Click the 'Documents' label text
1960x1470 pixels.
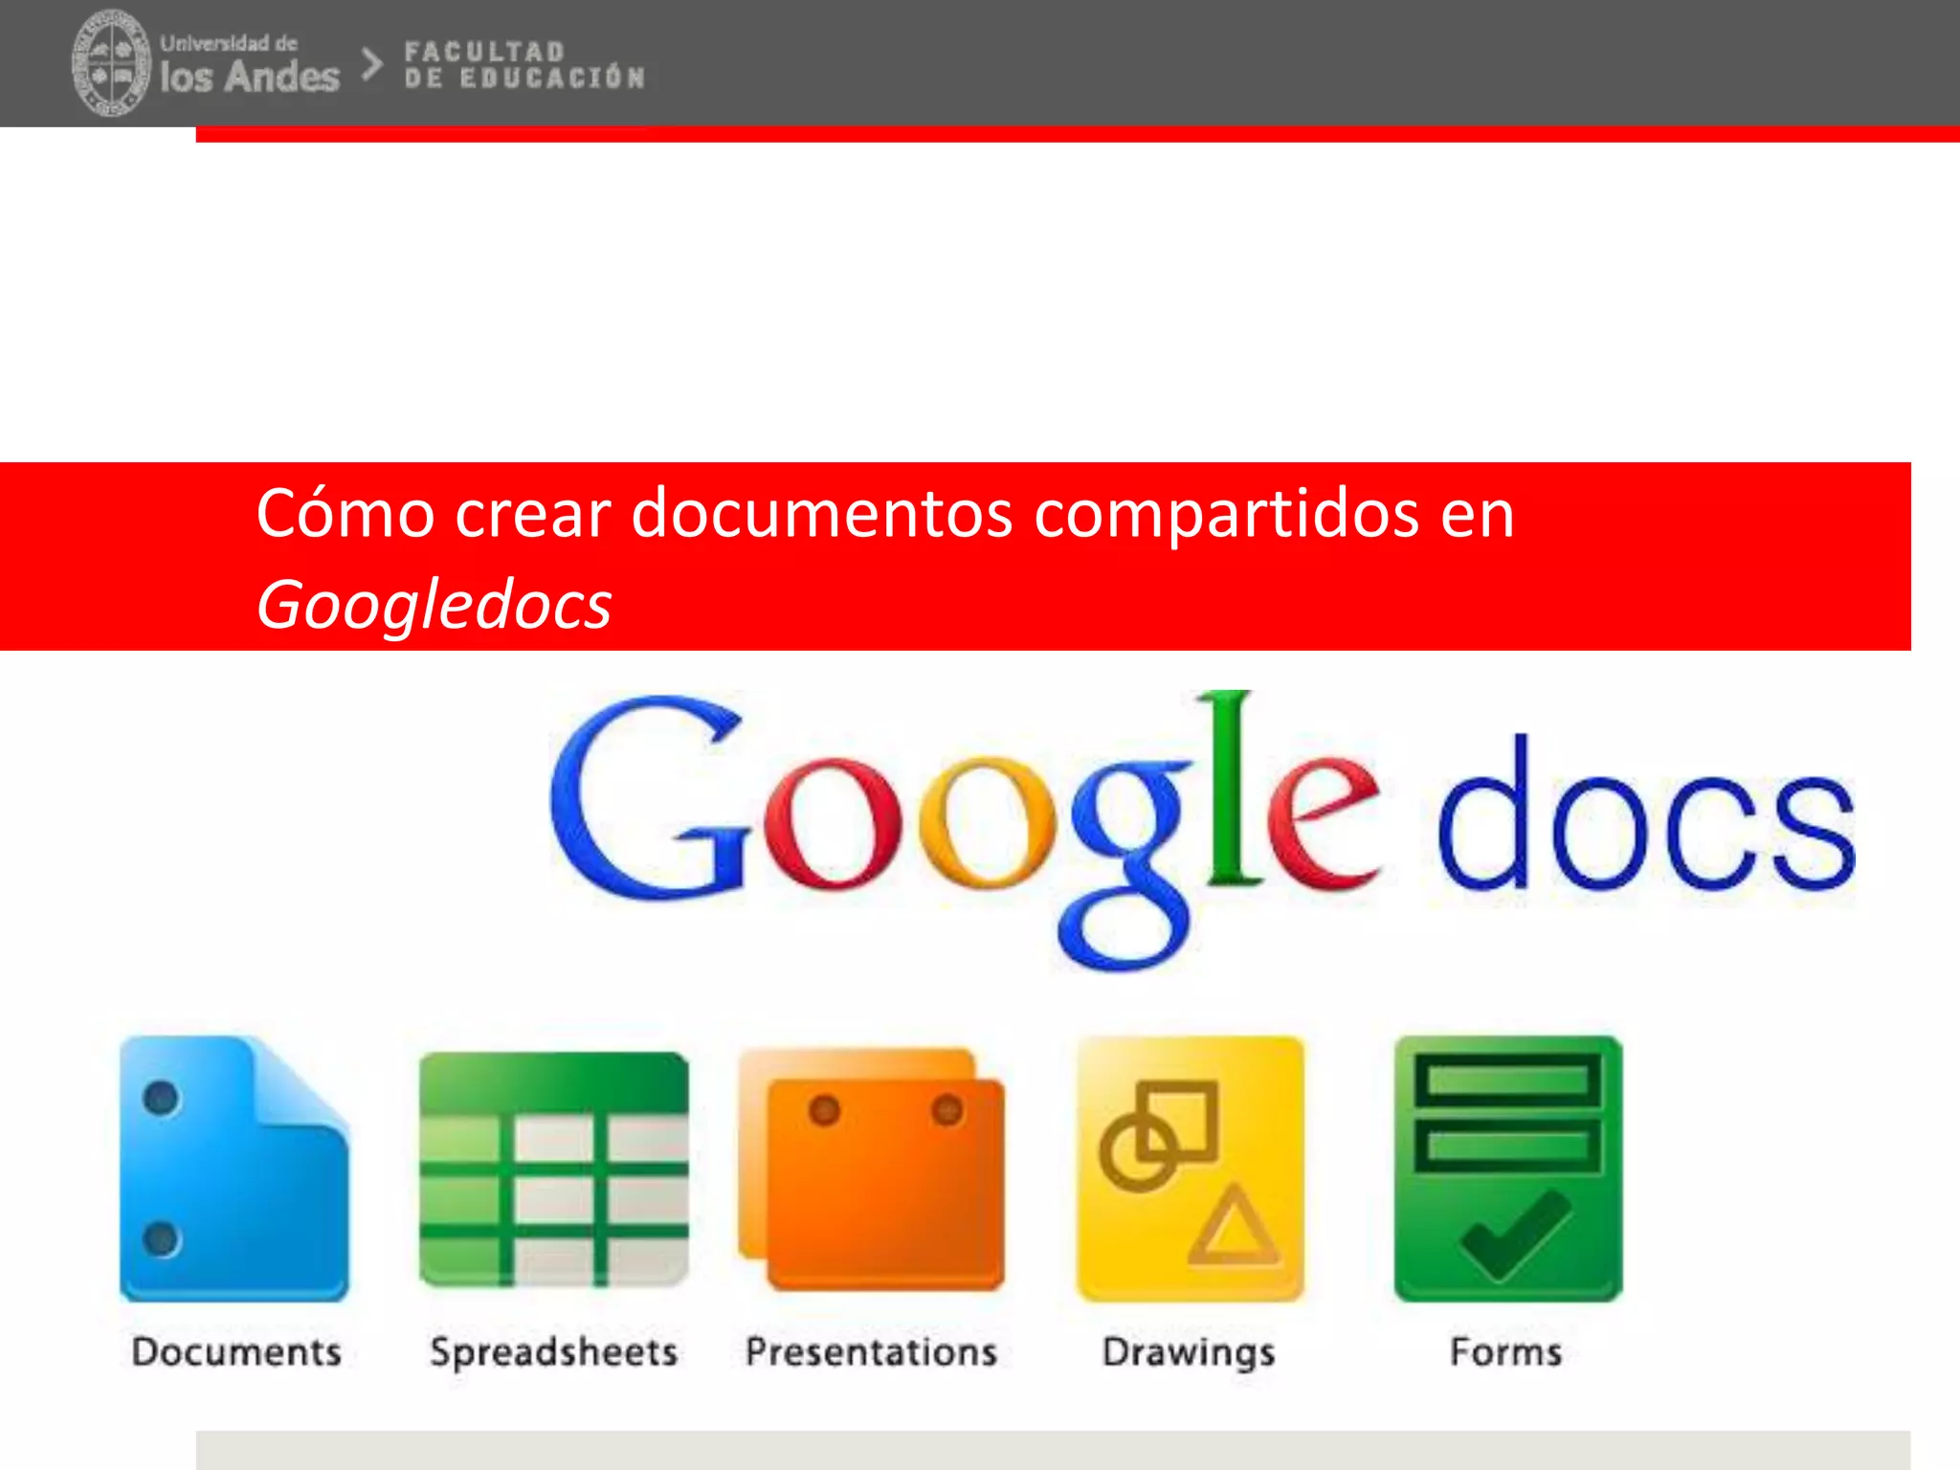(236, 1351)
